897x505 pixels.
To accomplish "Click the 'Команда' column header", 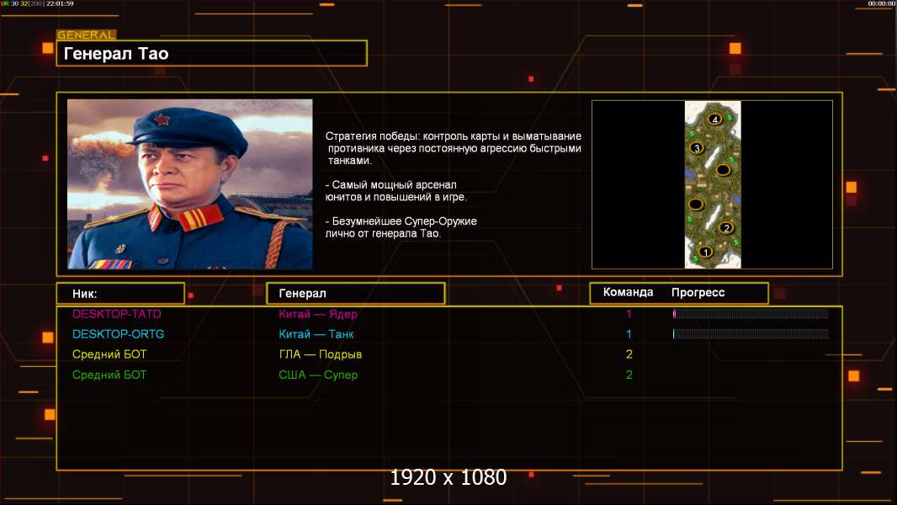I will (628, 292).
